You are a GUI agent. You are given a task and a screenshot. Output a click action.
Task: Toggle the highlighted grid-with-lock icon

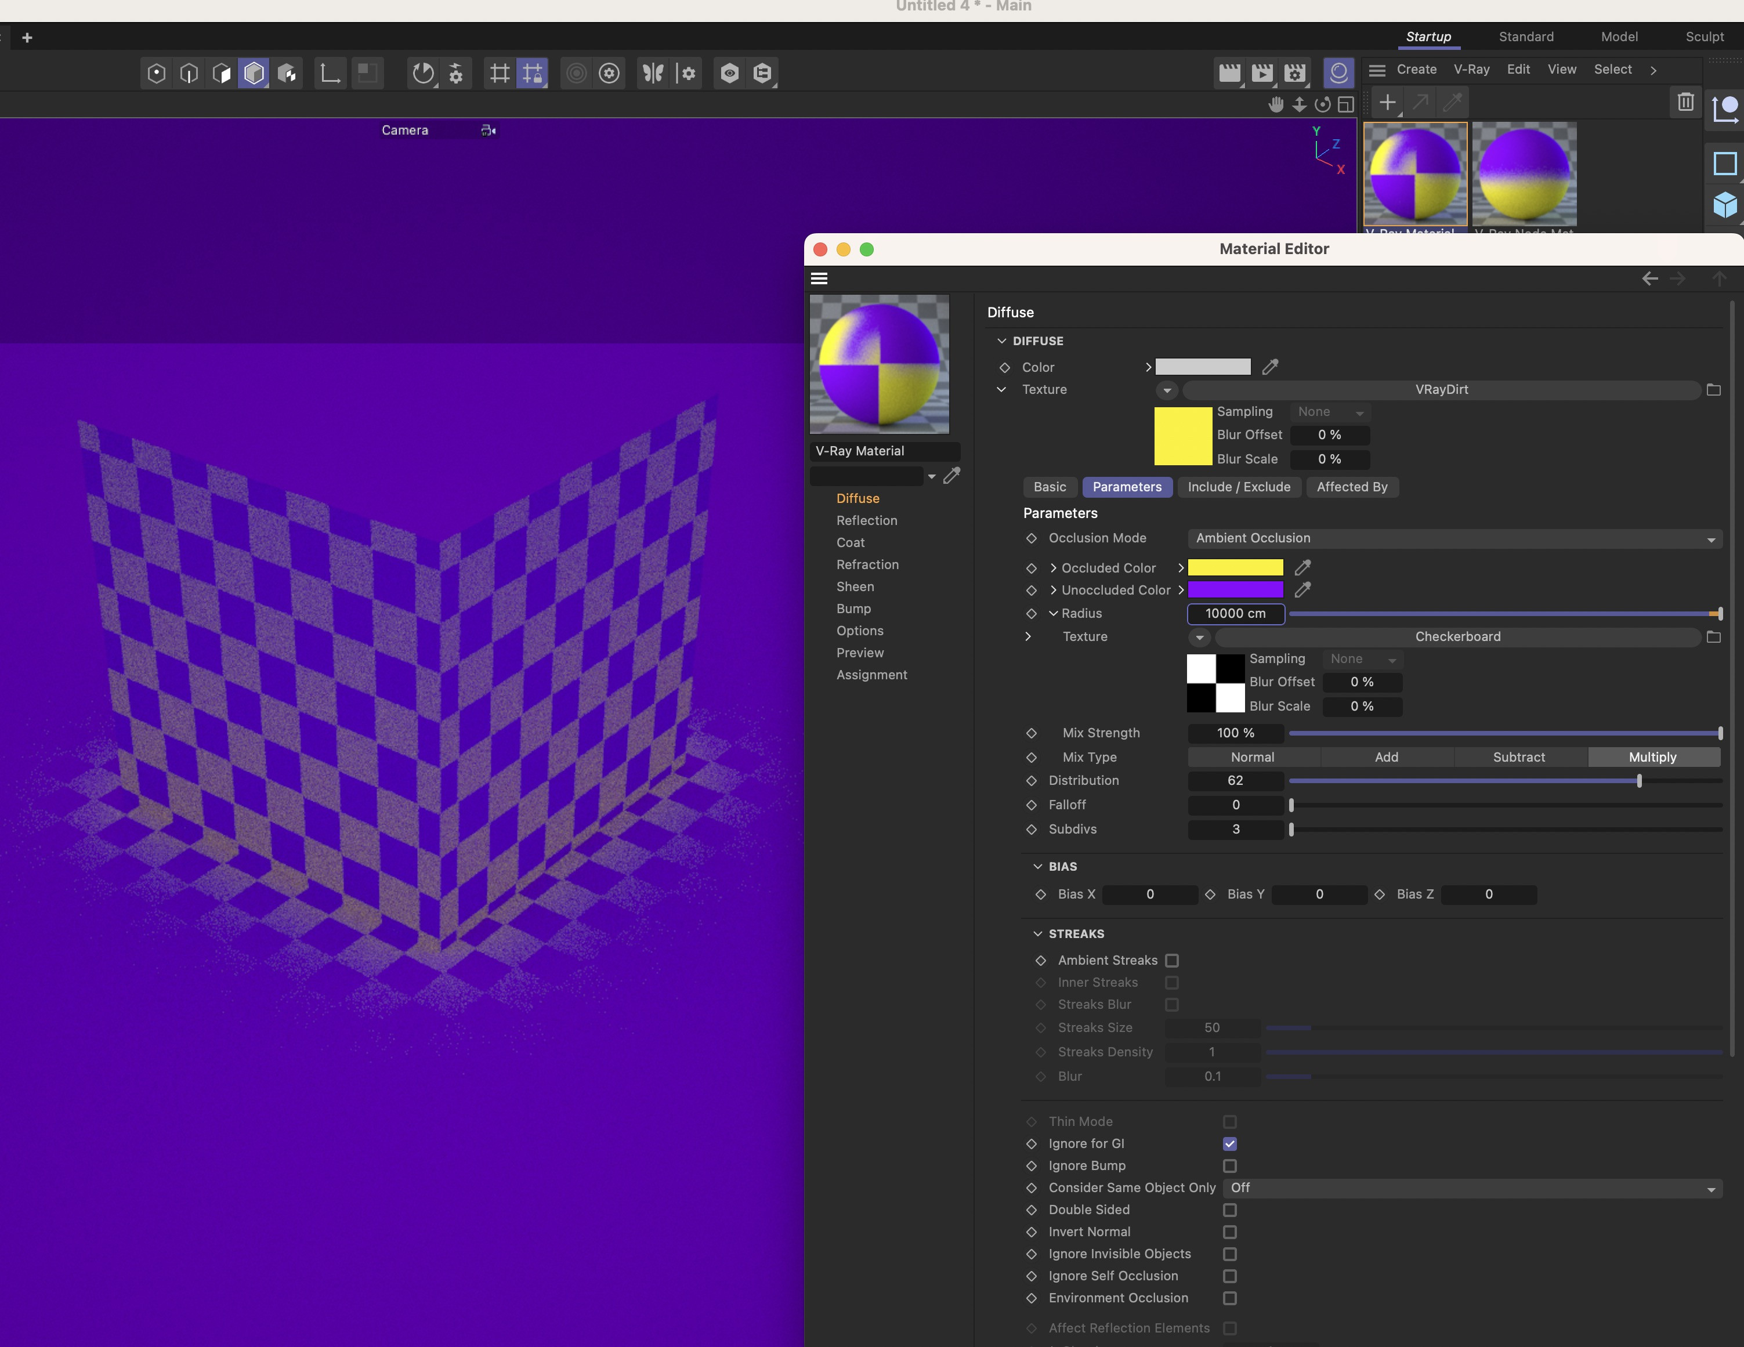click(532, 74)
